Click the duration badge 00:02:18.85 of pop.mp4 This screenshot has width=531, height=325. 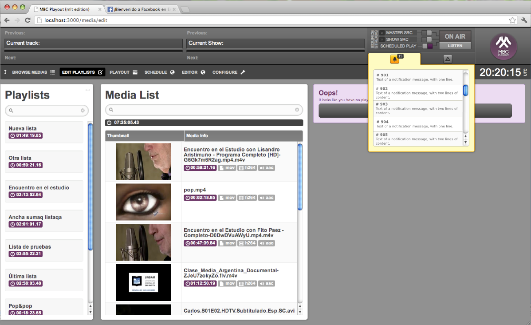pos(200,198)
